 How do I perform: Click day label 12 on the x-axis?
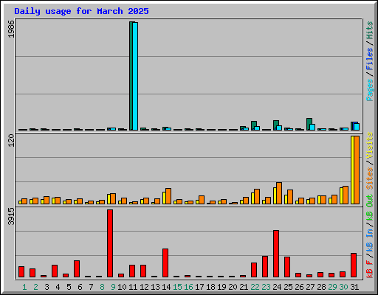(144, 287)
